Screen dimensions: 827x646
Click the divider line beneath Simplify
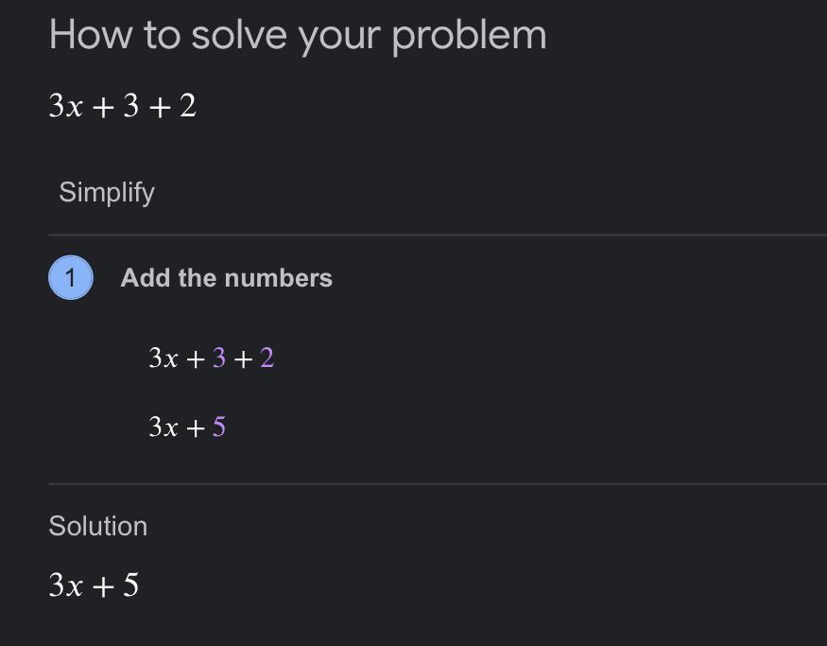[x=438, y=235]
